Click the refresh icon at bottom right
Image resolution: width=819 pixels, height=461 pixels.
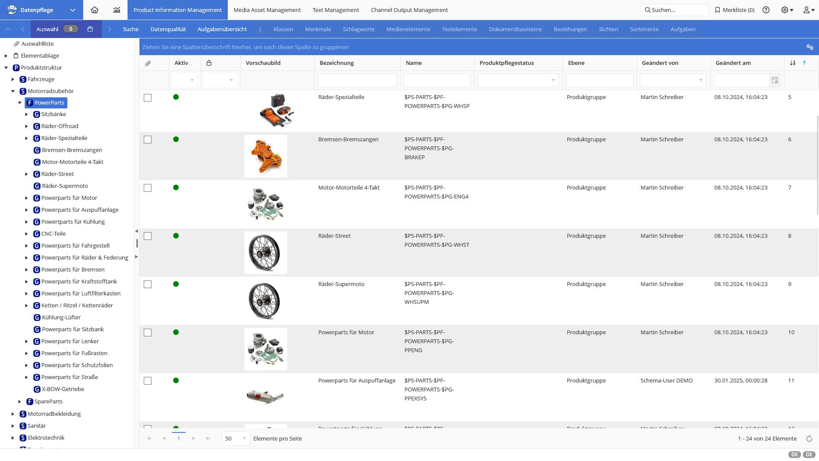click(809, 438)
